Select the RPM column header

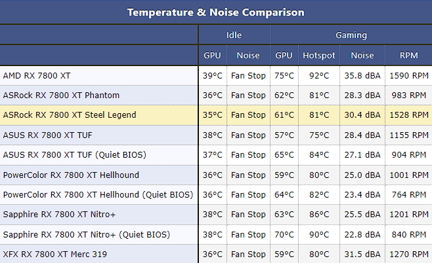[408, 56]
